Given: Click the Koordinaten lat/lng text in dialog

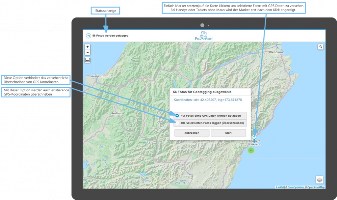Looking at the screenshot, I should tap(208, 100).
